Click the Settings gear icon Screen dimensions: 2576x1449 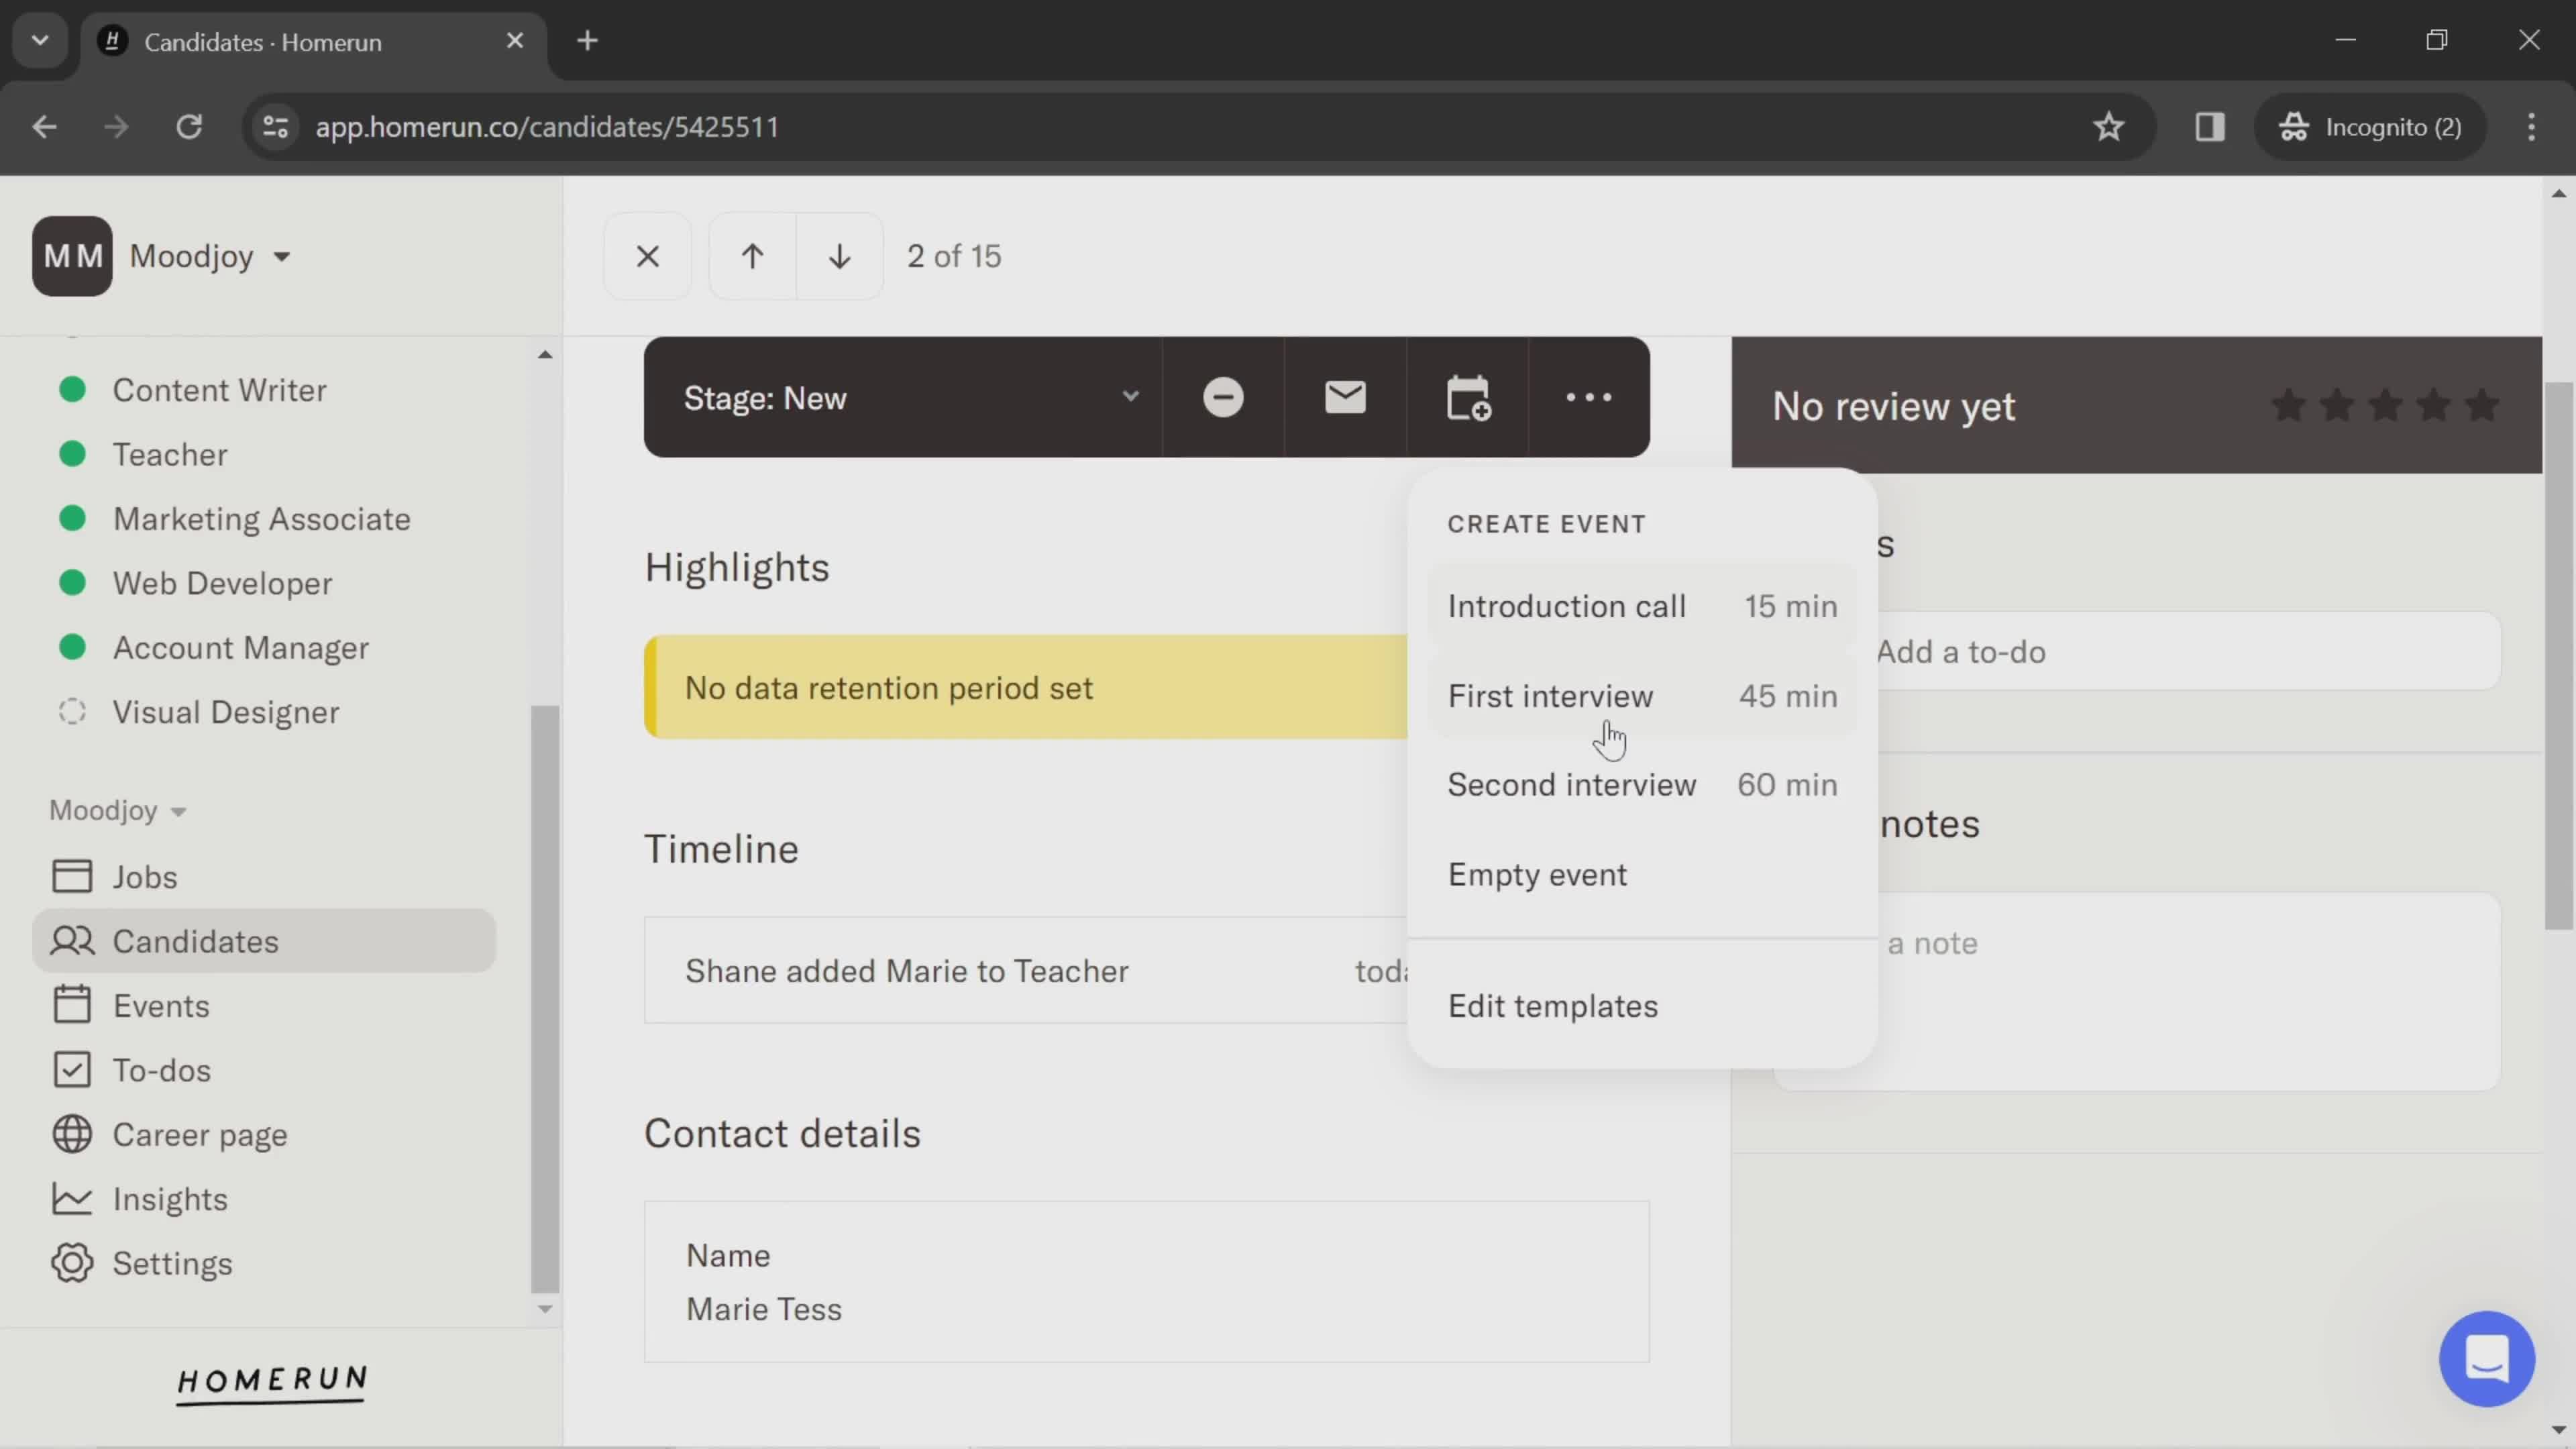click(x=72, y=1263)
